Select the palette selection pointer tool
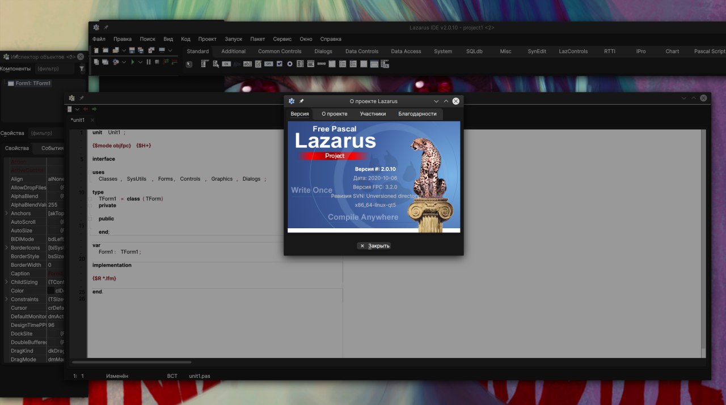The width and height of the screenshot is (726, 405). pyautogui.click(x=189, y=64)
